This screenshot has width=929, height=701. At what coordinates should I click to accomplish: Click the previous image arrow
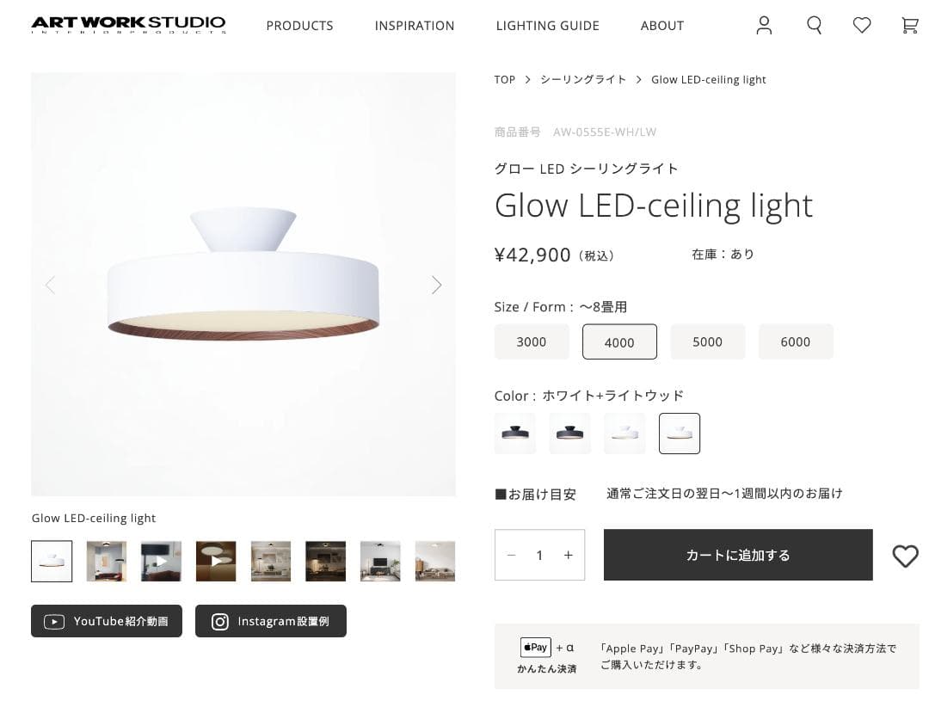(50, 284)
